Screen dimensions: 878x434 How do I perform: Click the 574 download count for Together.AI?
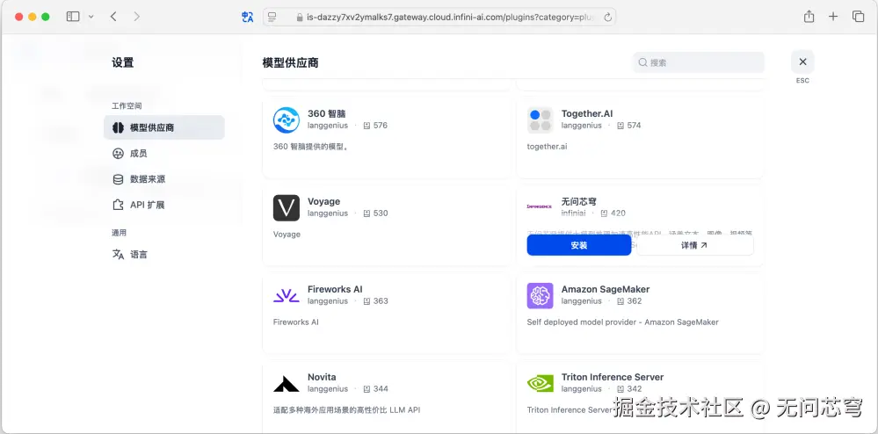point(634,126)
